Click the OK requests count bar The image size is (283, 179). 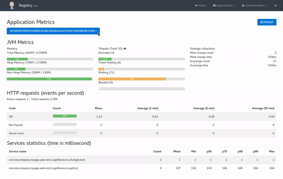65,116
